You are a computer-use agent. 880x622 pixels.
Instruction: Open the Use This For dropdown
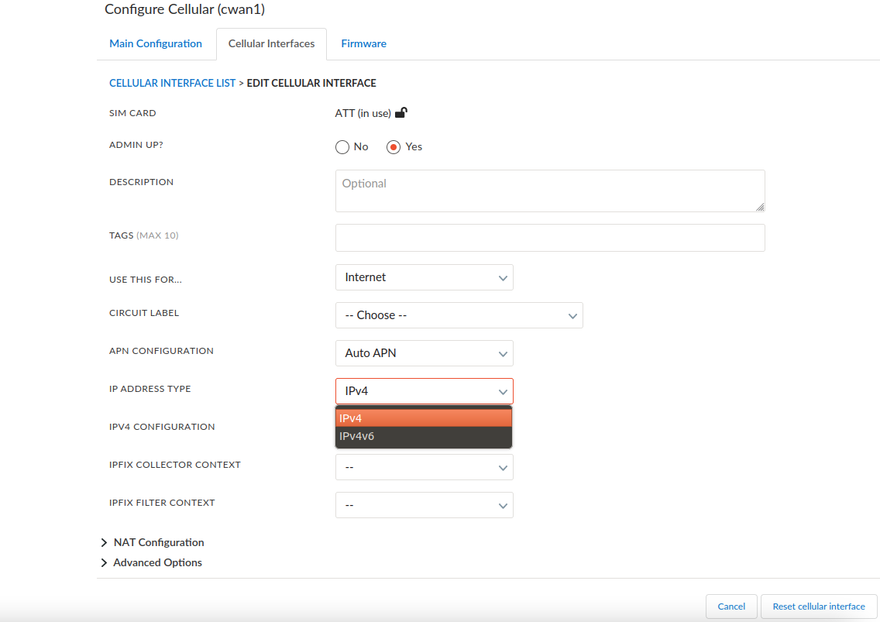424,277
